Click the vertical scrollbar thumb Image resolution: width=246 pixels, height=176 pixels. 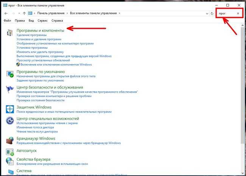243,85
